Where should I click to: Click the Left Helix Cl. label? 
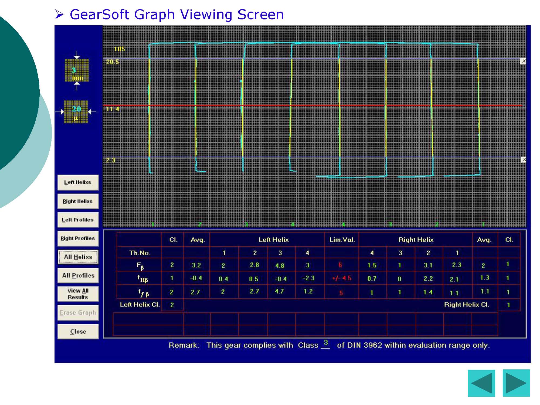(x=140, y=305)
